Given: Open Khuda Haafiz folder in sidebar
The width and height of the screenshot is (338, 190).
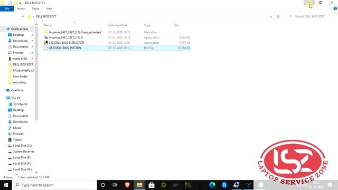Looking at the screenshot, I should (x=23, y=70).
